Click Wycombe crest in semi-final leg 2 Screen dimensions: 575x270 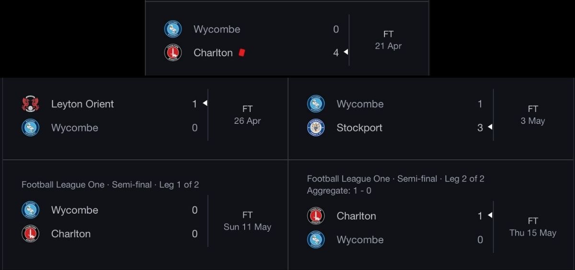316,239
